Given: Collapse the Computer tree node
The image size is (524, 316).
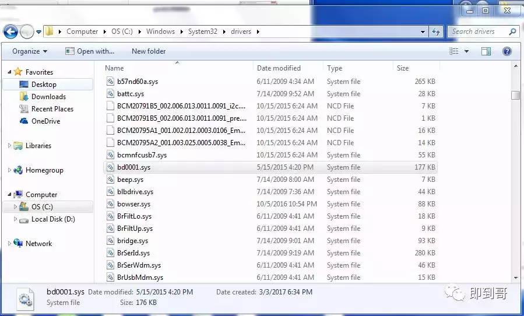Looking at the screenshot, I should pyautogui.click(x=9, y=195).
